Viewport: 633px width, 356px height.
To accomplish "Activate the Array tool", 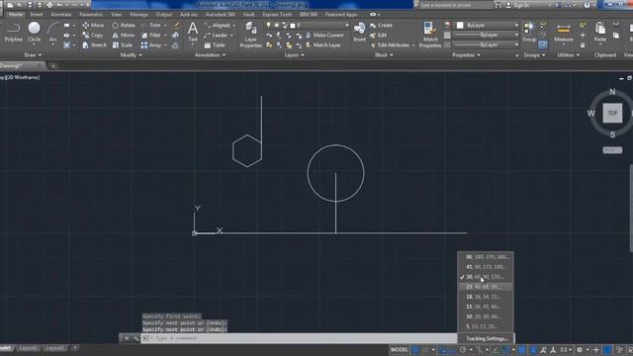I will pos(151,45).
